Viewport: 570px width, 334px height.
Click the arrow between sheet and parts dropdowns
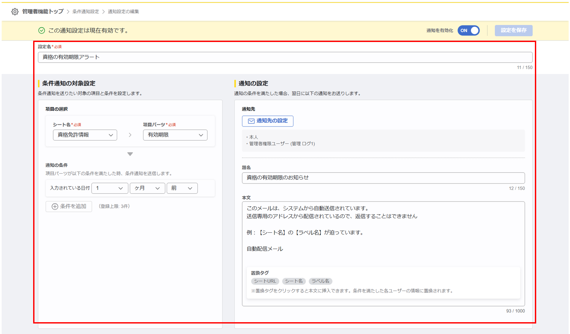130,135
